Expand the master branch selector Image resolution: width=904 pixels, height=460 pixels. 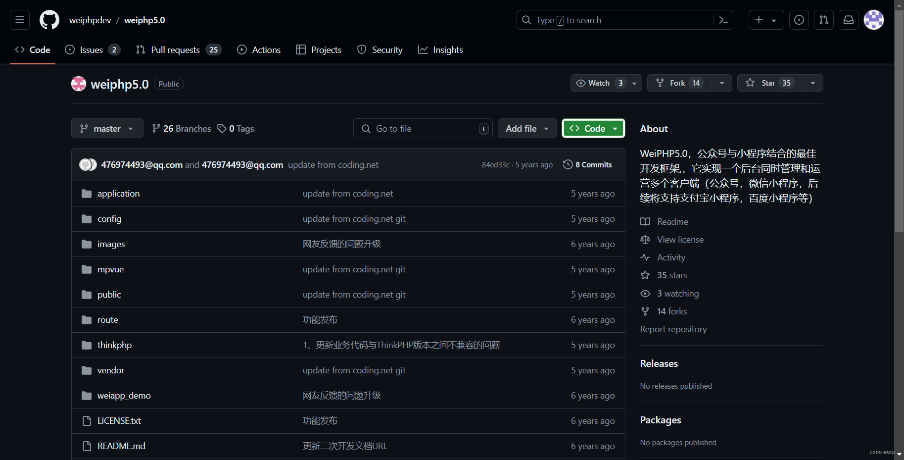pyautogui.click(x=107, y=128)
